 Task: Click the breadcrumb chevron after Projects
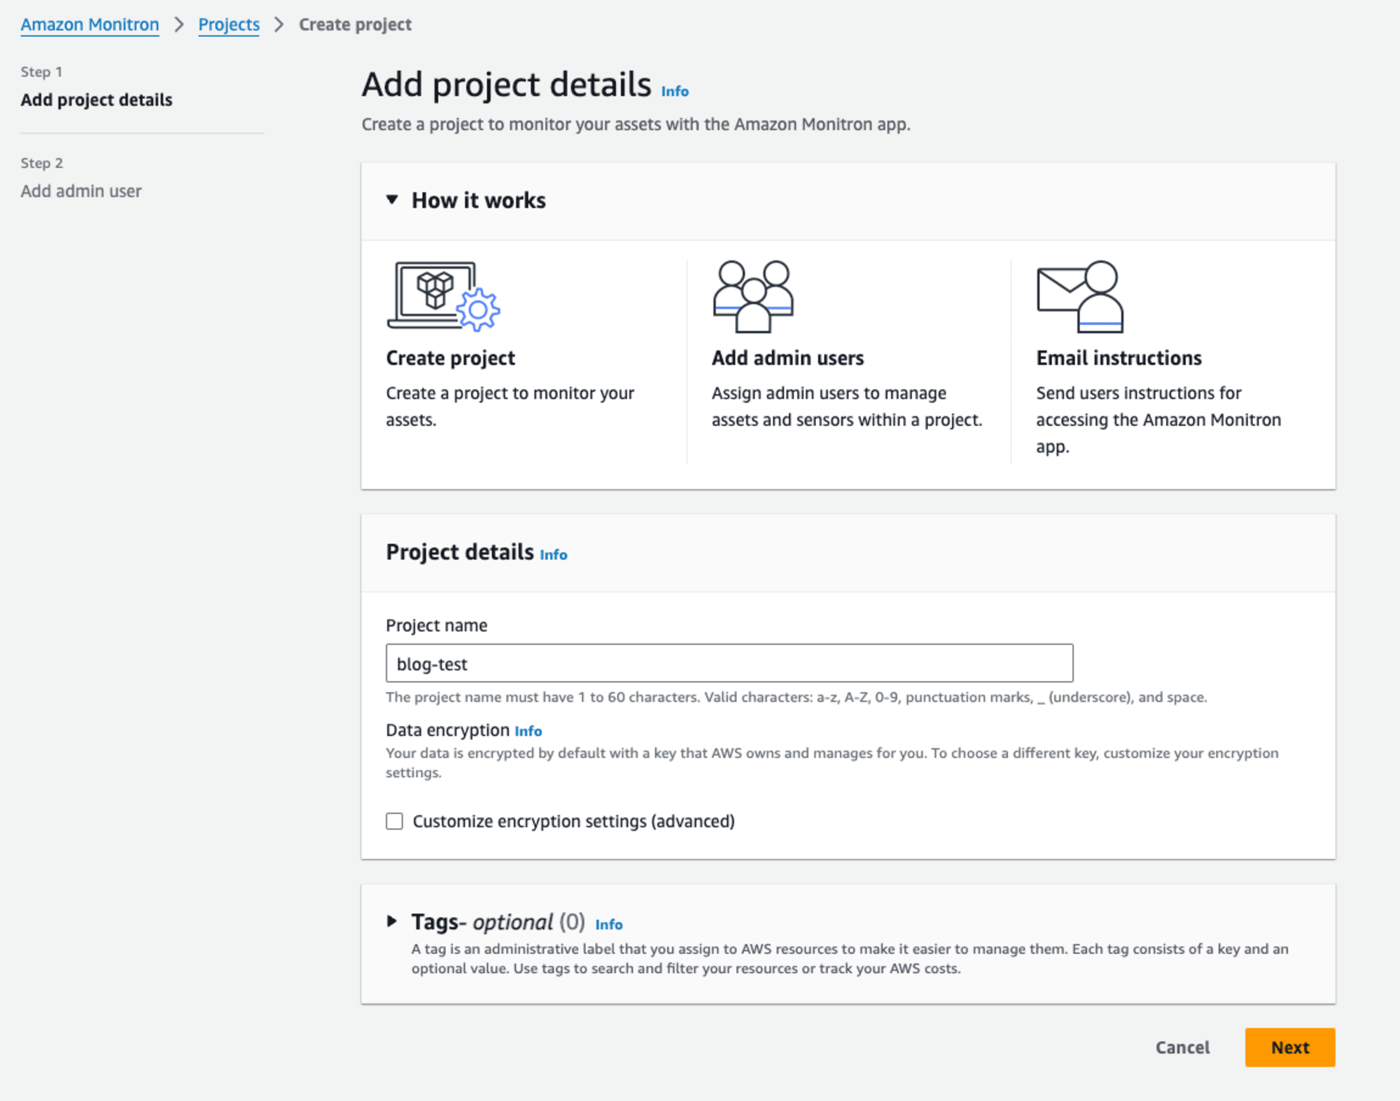point(279,24)
